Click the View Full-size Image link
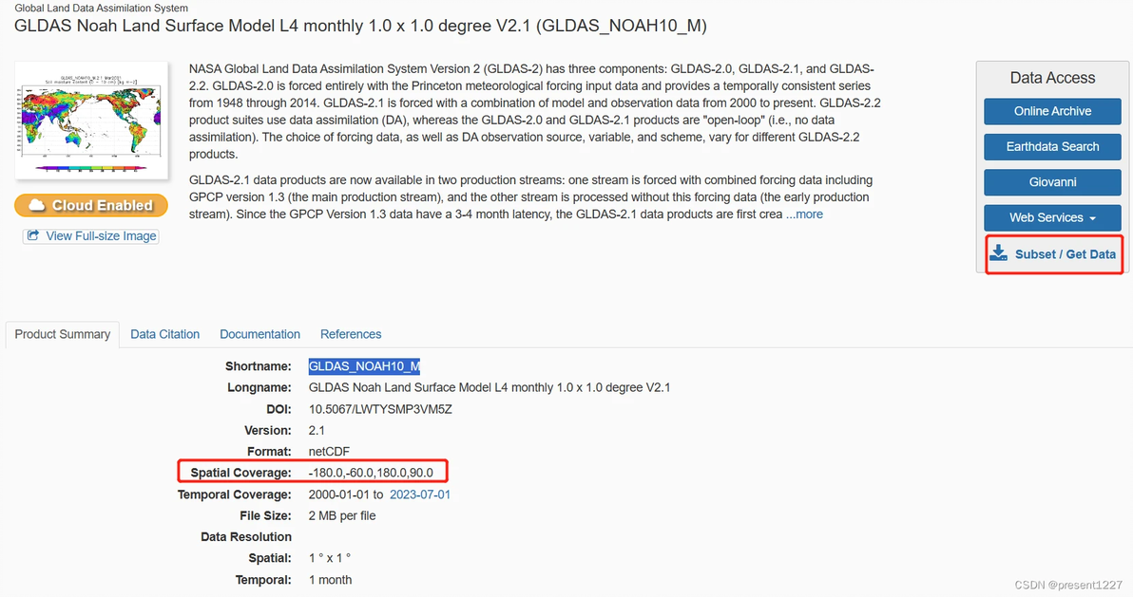The width and height of the screenshot is (1133, 597). (101, 235)
